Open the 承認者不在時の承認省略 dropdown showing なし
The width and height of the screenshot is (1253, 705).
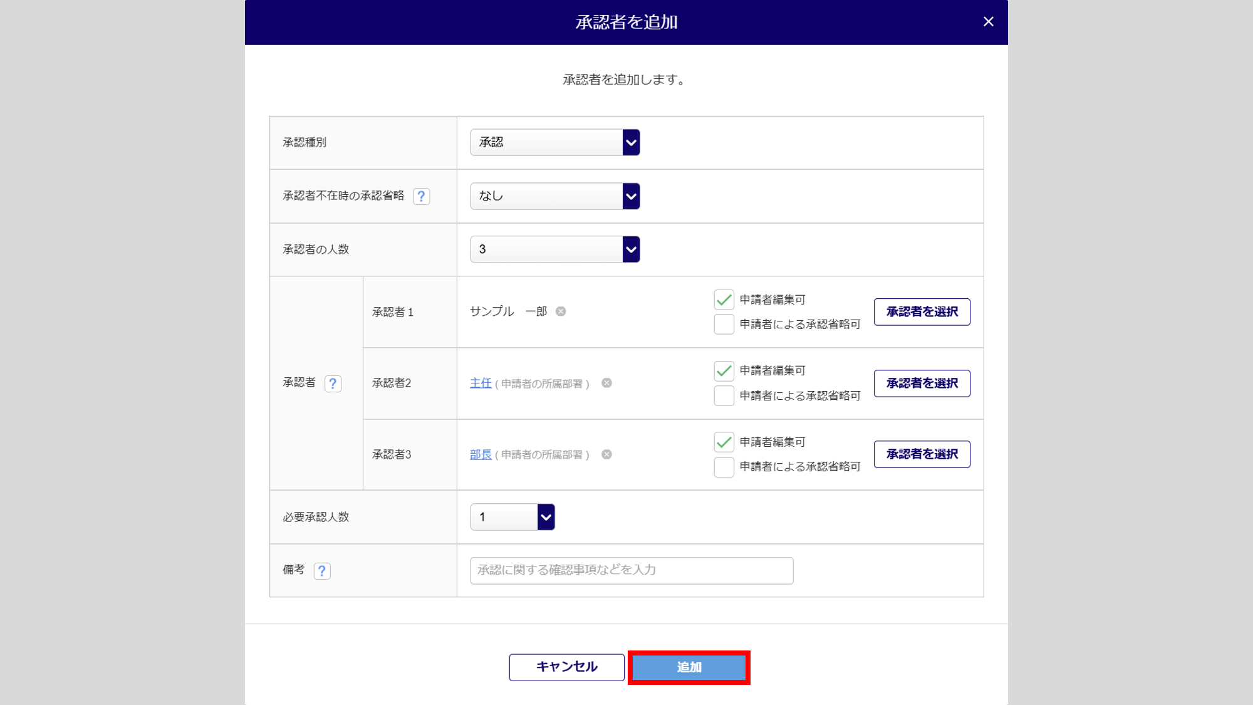tap(554, 196)
